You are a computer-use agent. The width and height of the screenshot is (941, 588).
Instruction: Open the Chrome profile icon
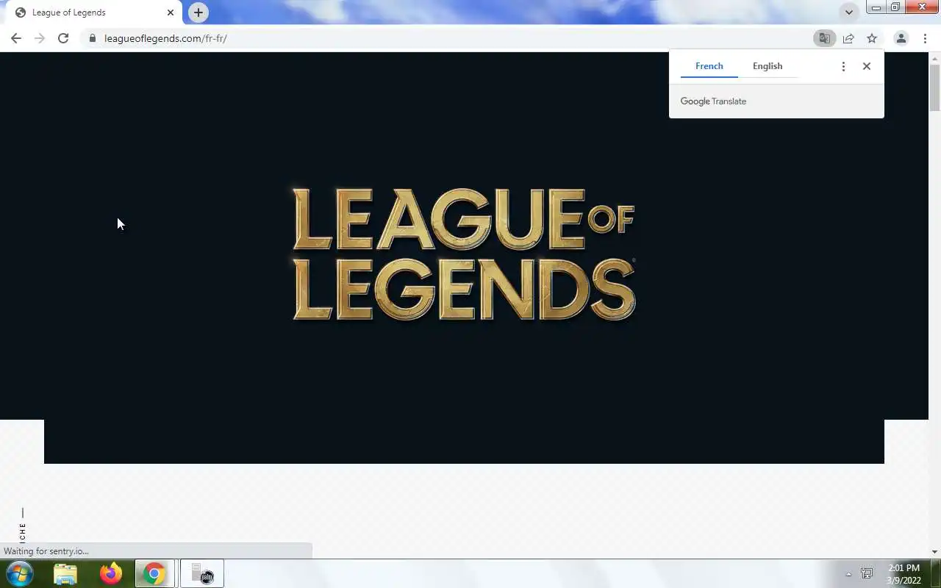[x=901, y=38]
